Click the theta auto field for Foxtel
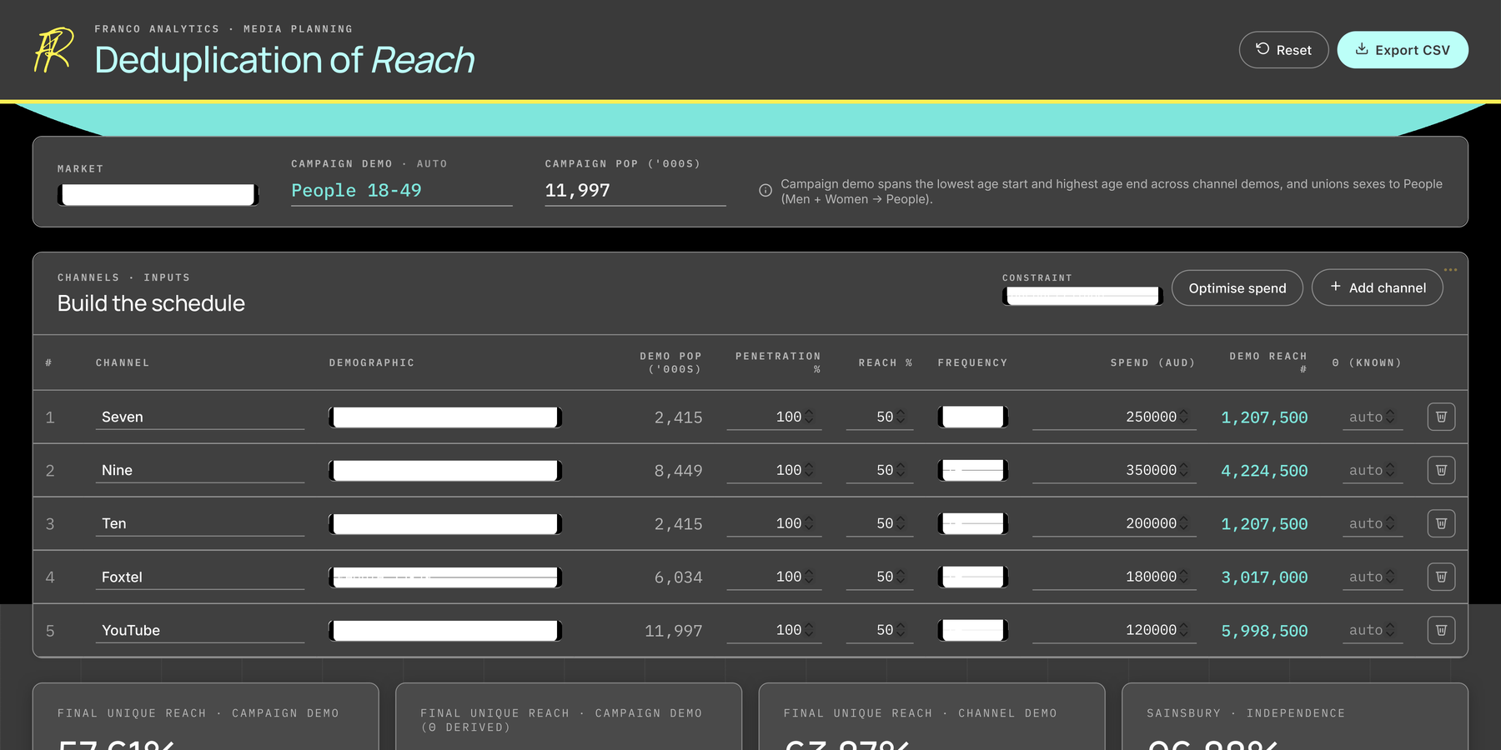Image resolution: width=1501 pixels, height=750 pixels. click(x=1373, y=577)
